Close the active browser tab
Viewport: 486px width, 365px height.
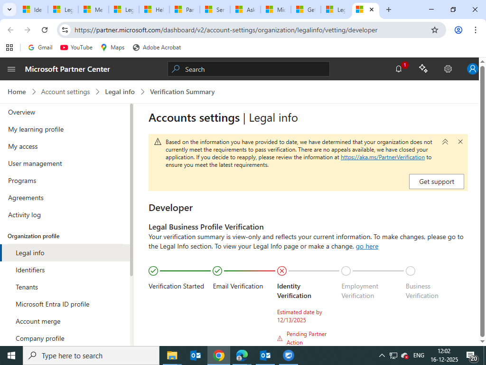372,10
